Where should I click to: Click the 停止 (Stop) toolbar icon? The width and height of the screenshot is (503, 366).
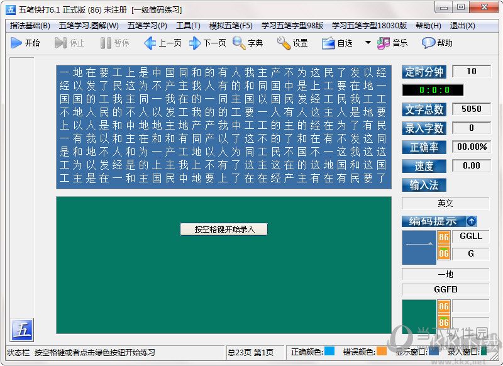60,43
